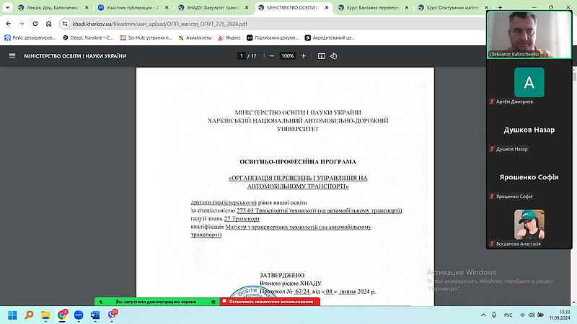Rotate the PDF document counterclockwise
This screenshot has width=577, height=324.
point(334,56)
